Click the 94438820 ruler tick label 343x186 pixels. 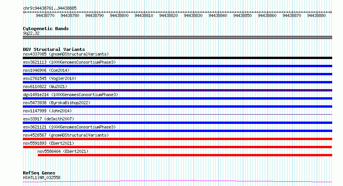[168, 15]
